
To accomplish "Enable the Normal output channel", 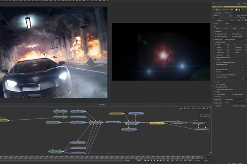I will tap(216, 47).
